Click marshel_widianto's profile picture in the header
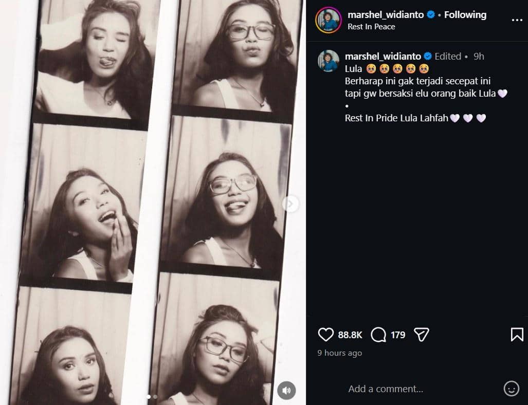Image resolution: width=528 pixels, height=405 pixels. (x=329, y=20)
